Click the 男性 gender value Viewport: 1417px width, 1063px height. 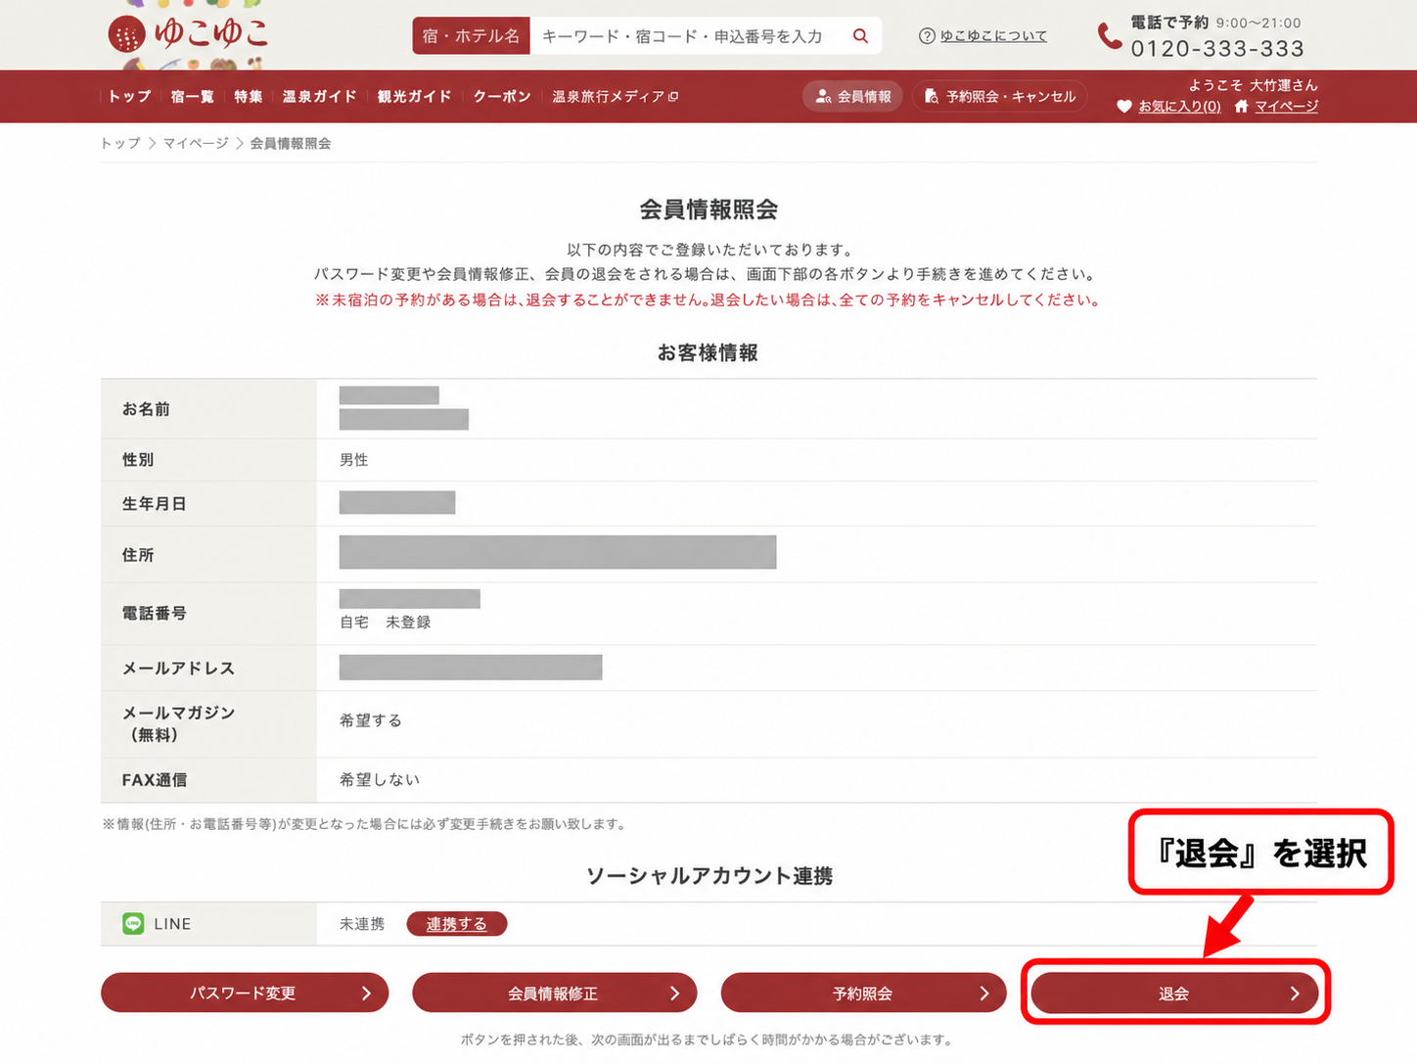click(x=353, y=460)
